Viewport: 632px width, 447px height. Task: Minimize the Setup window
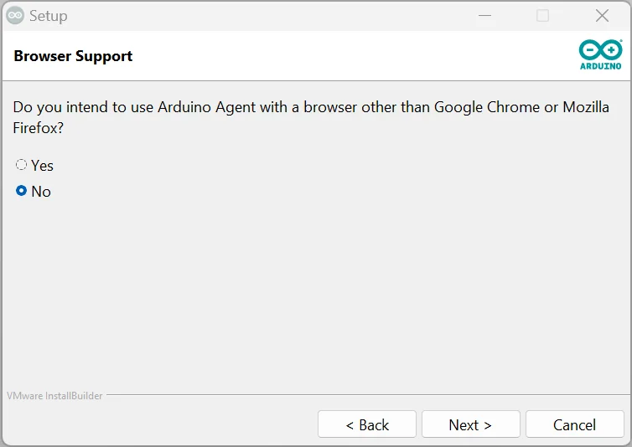[484, 16]
